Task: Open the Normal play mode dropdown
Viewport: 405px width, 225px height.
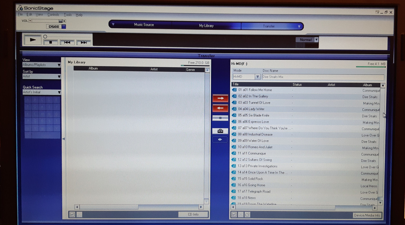Action: [307, 40]
